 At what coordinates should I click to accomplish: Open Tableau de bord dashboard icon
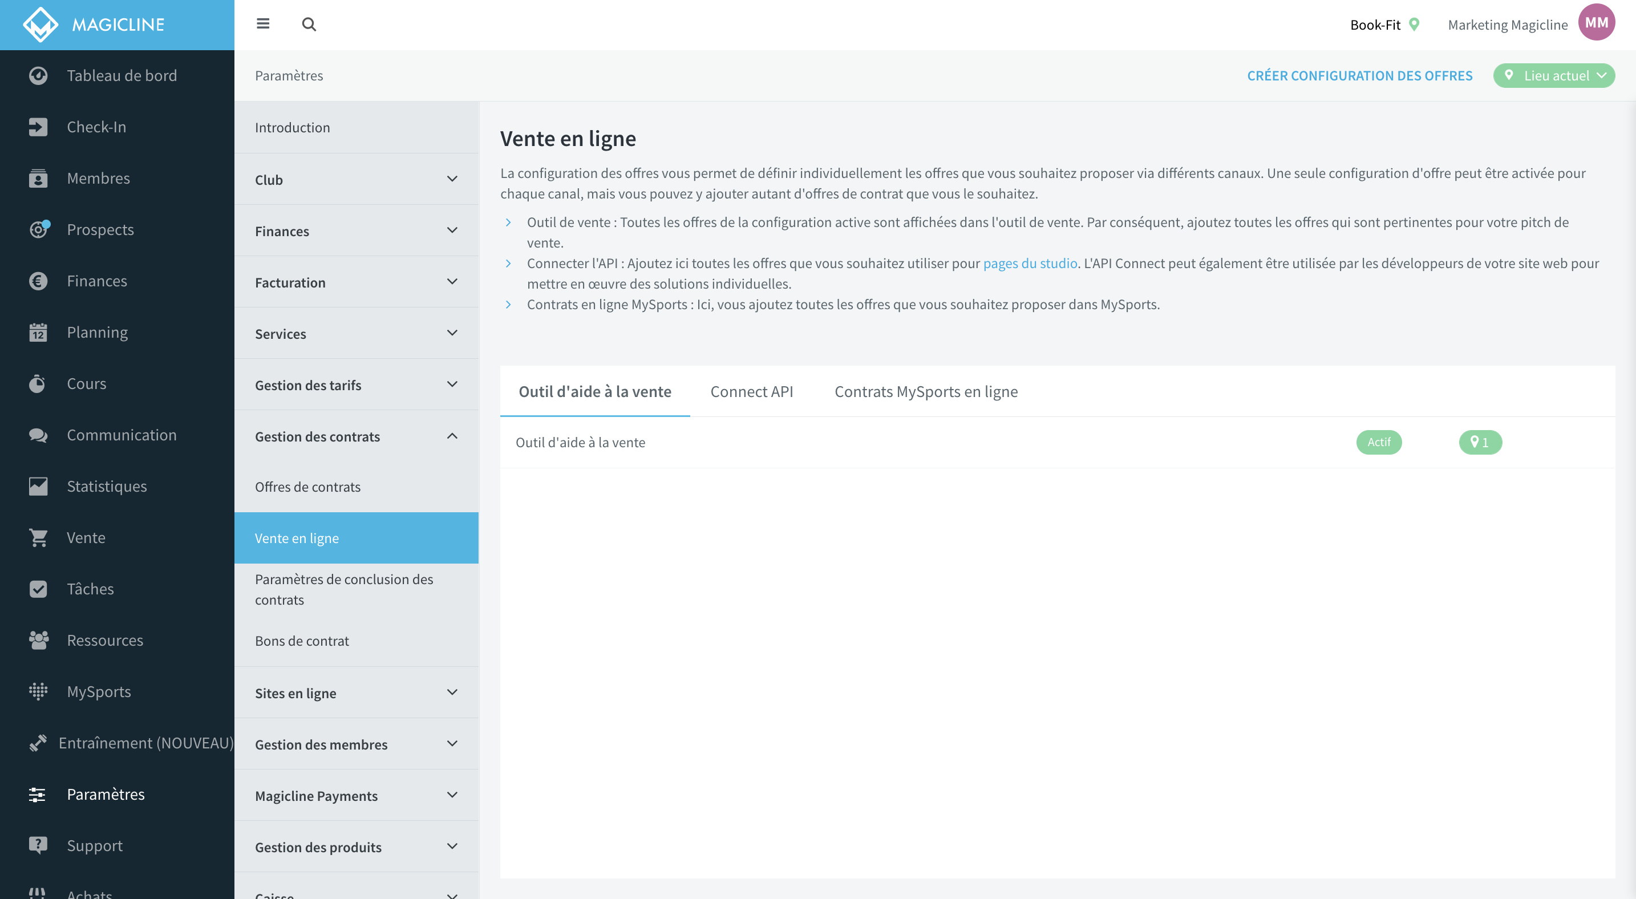pyautogui.click(x=38, y=75)
